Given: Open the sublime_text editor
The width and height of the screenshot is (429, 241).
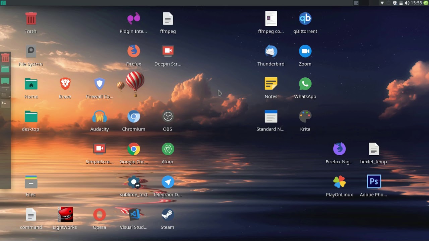Looking at the screenshot, I should [x=134, y=182].
